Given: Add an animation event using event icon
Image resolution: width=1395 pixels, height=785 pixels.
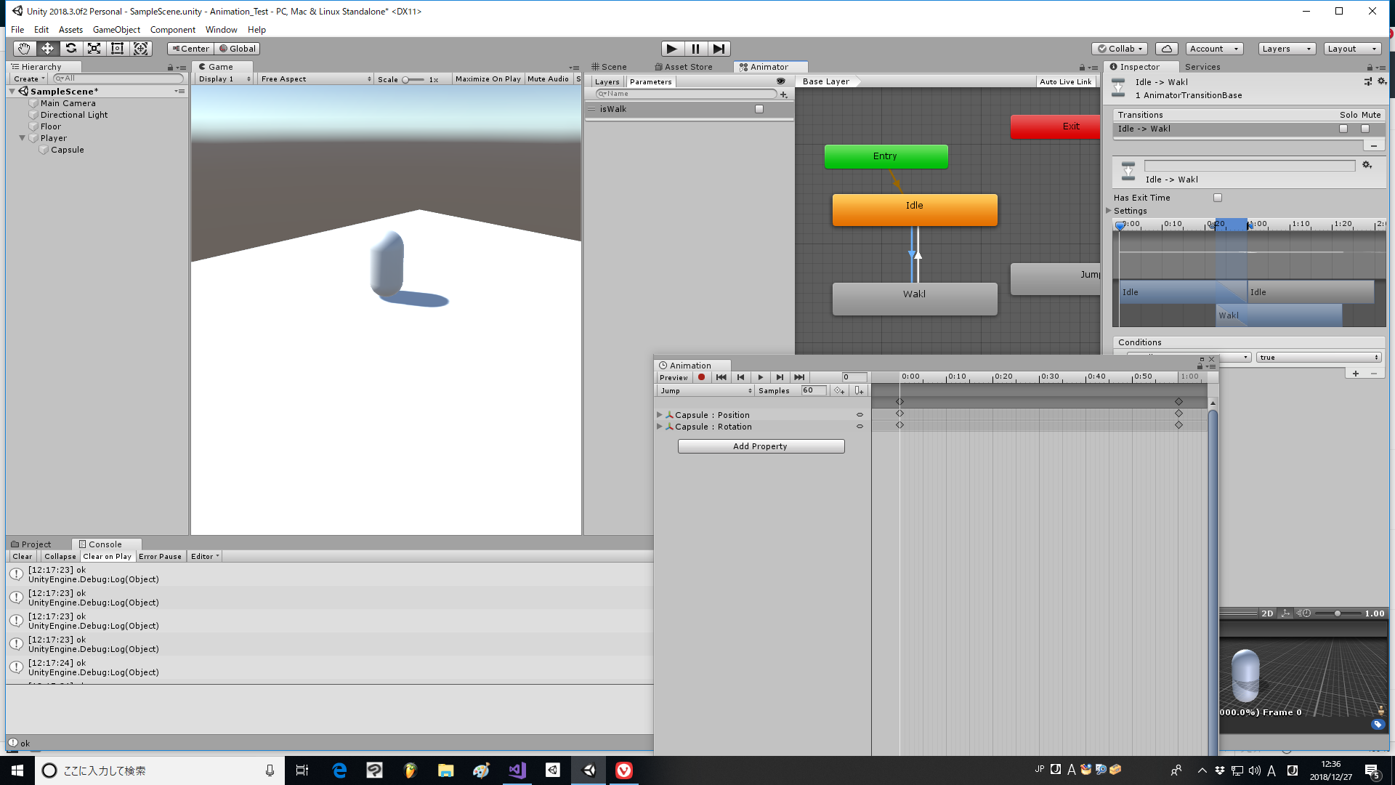Looking at the screenshot, I should click(x=859, y=390).
